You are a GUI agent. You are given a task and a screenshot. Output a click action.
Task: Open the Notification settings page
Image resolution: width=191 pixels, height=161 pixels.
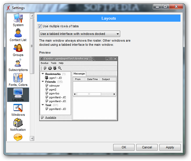18,125
